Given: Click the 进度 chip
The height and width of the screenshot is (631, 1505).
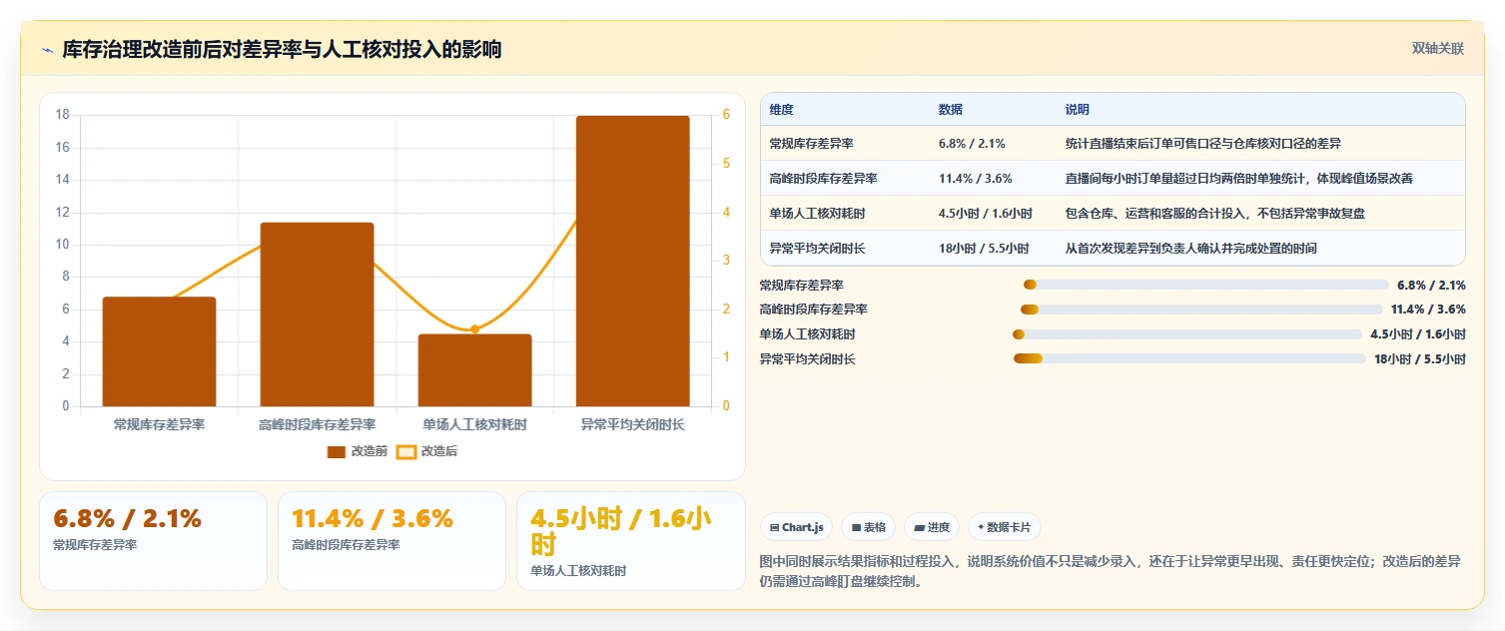Looking at the screenshot, I should tap(932, 527).
